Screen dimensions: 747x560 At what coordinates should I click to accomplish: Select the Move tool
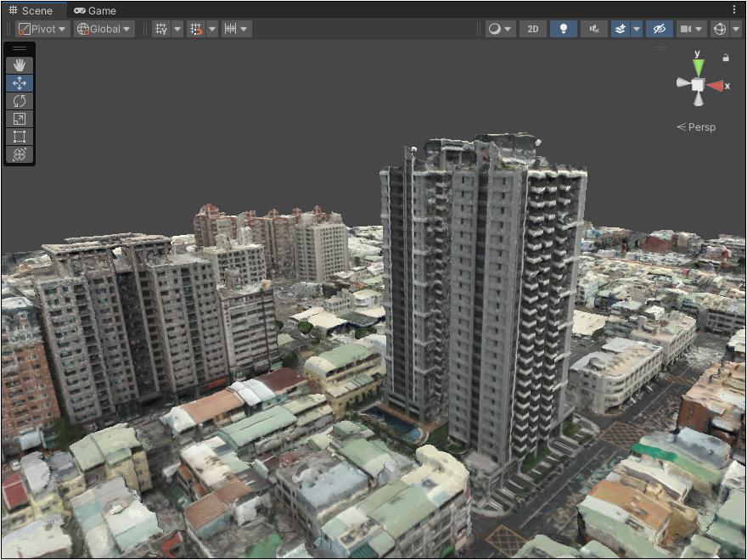(x=20, y=83)
